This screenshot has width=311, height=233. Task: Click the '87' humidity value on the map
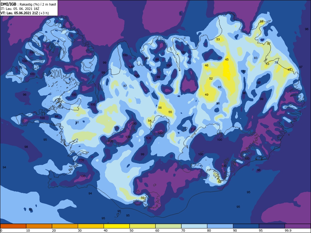pyautogui.click(x=125, y=86)
